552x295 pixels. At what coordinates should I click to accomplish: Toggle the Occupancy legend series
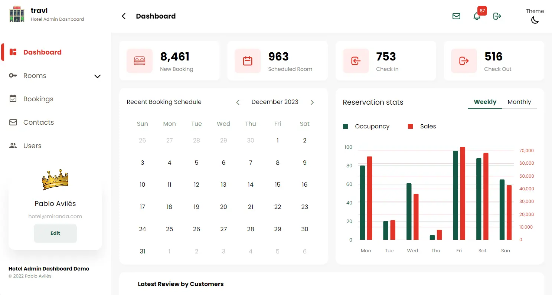tap(366, 127)
